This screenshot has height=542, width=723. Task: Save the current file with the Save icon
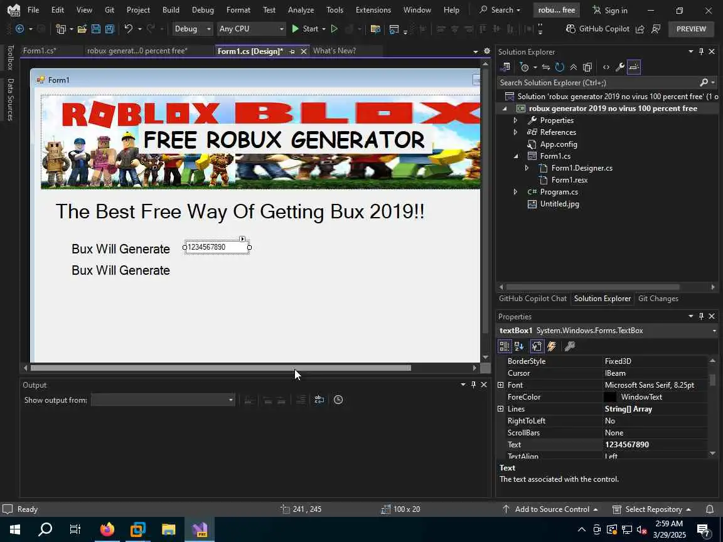click(96, 29)
